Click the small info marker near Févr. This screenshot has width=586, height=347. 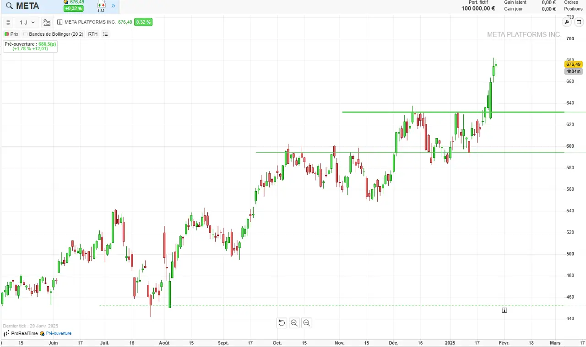[x=504, y=310]
